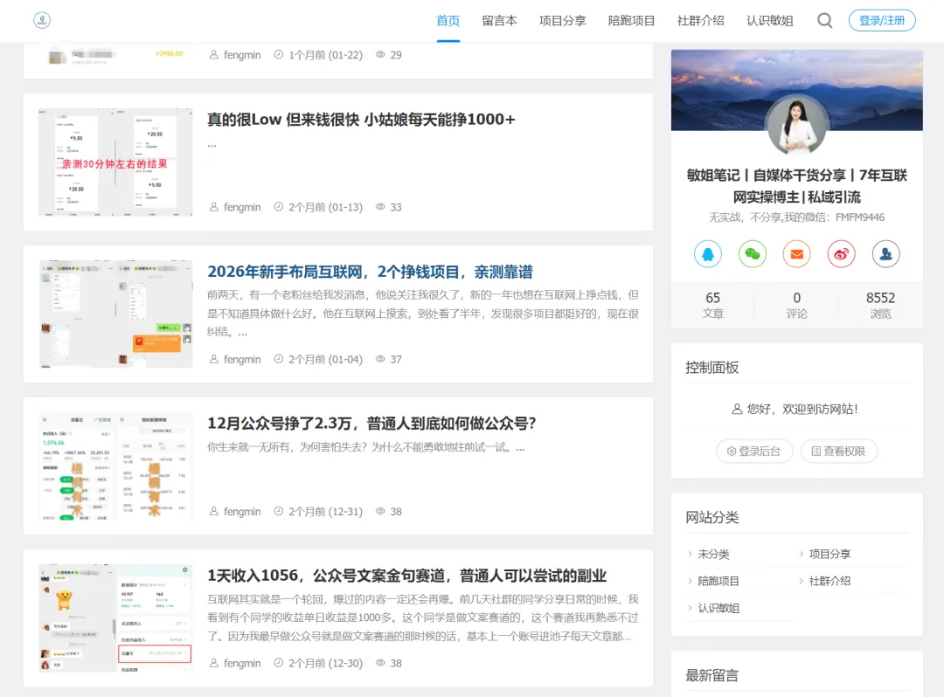
Task: Click 敏姐笔记 blog title text
Action: [x=796, y=186]
